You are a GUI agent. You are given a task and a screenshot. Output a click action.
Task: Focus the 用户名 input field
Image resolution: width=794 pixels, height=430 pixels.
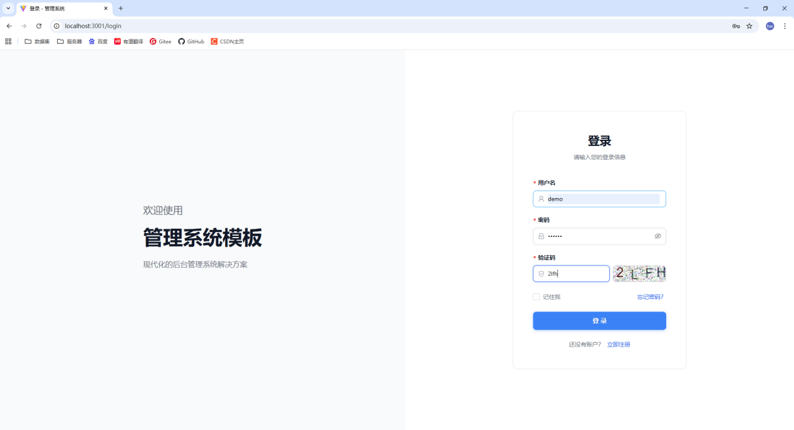coord(602,199)
